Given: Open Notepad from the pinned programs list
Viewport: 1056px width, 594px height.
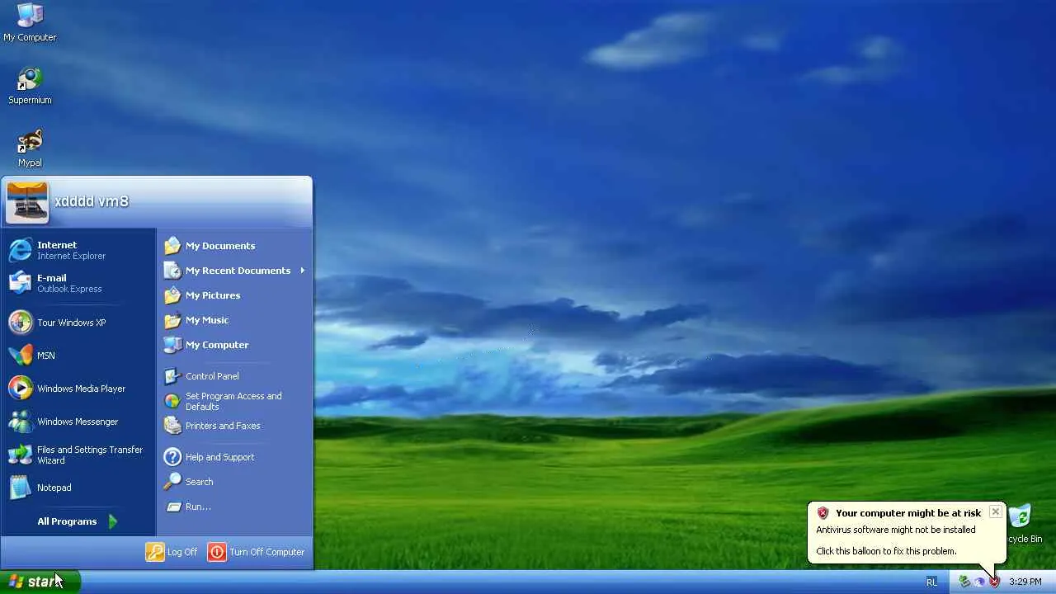Looking at the screenshot, I should pyautogui.click(x=78, y=488).
